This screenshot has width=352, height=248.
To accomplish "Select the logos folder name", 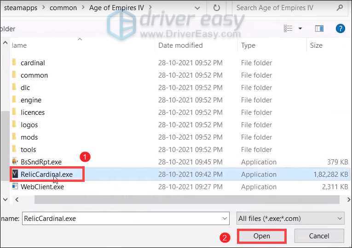I will [x=29, y=125].
